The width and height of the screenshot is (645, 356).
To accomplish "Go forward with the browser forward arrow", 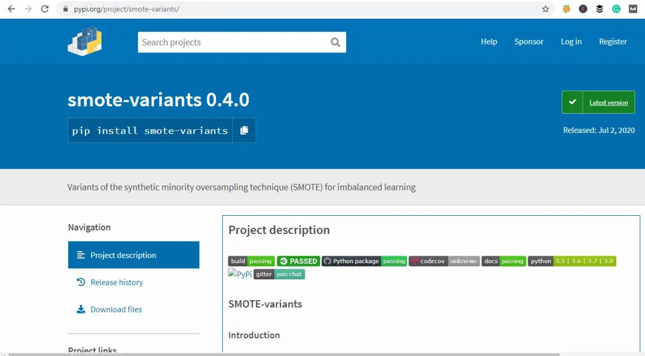I will [28, 9].
